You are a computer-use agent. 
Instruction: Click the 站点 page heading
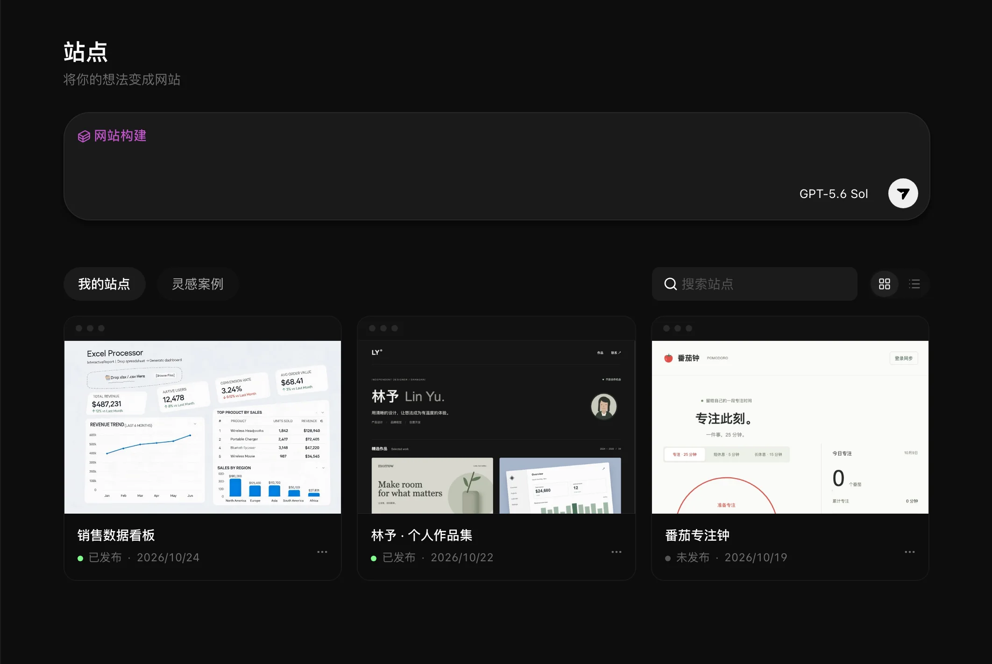tap(85, 52)
